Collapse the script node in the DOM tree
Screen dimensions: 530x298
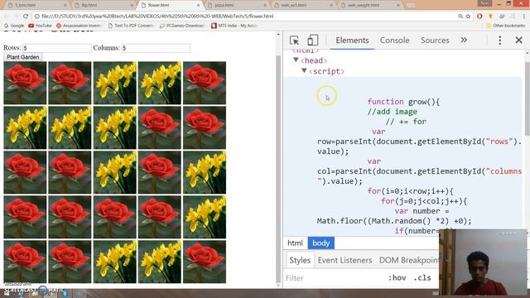pos(304,70)
